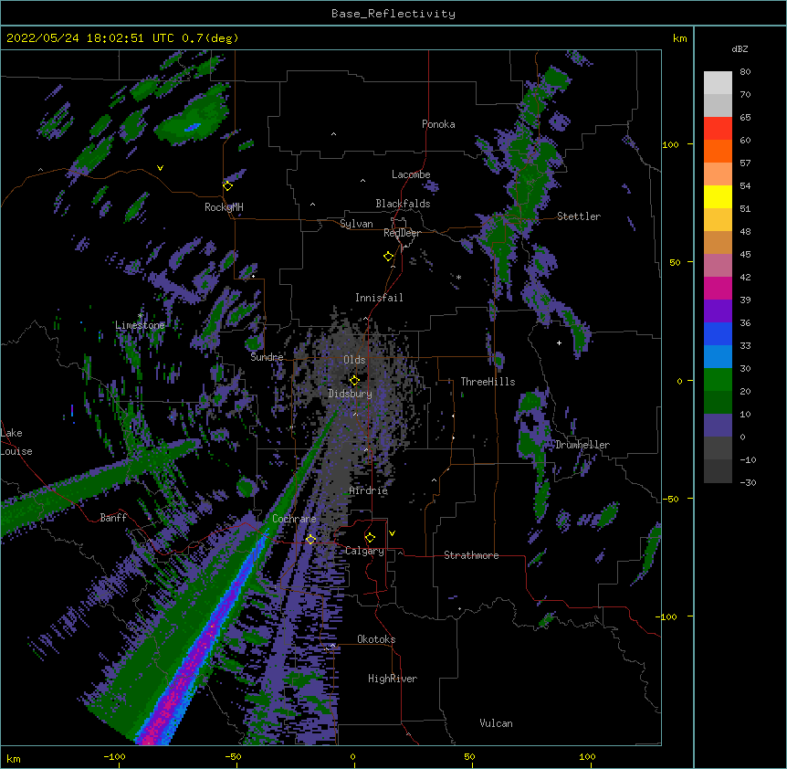Select the white plus marker north of Drumheller
The height and width of the screenshot is (769, 787).
(x=559, y=342)
